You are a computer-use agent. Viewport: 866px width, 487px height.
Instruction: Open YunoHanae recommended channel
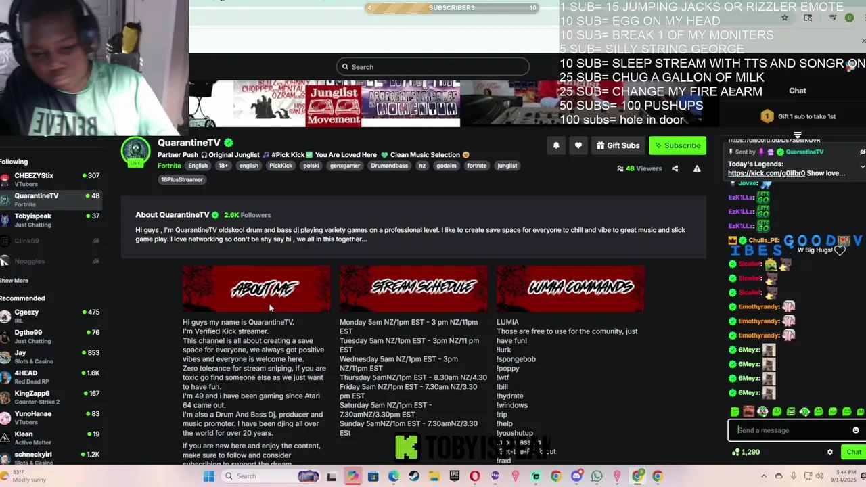[51, 417]
